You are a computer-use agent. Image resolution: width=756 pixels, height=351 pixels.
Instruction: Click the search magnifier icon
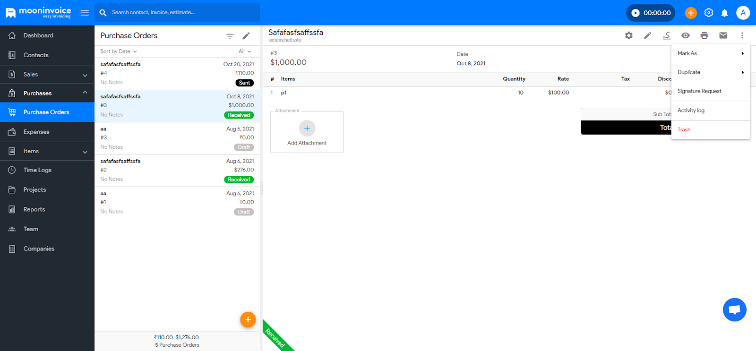pyautogui.click(x=103, y=13)
